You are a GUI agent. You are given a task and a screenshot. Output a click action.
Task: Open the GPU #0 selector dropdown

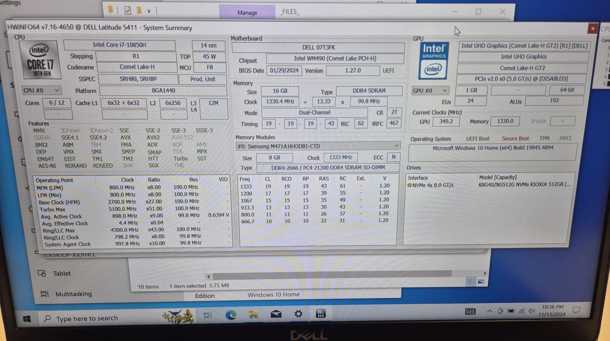point(430,91)
